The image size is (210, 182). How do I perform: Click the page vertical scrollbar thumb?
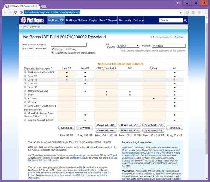pos(207,88)
